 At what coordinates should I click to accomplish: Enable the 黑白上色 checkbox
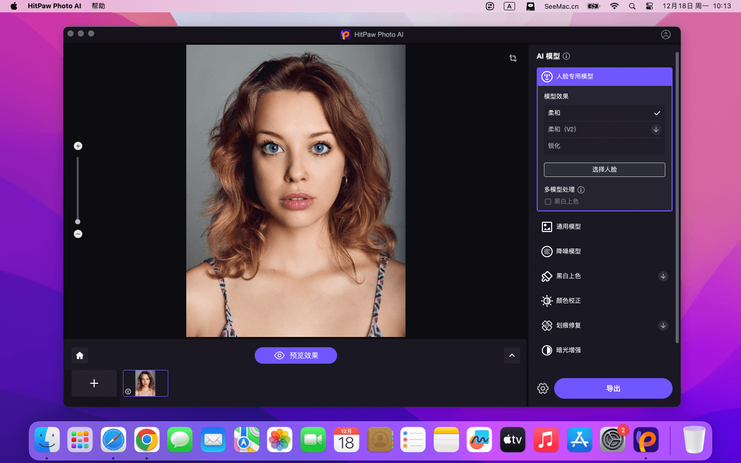click(x=548, y=202)
